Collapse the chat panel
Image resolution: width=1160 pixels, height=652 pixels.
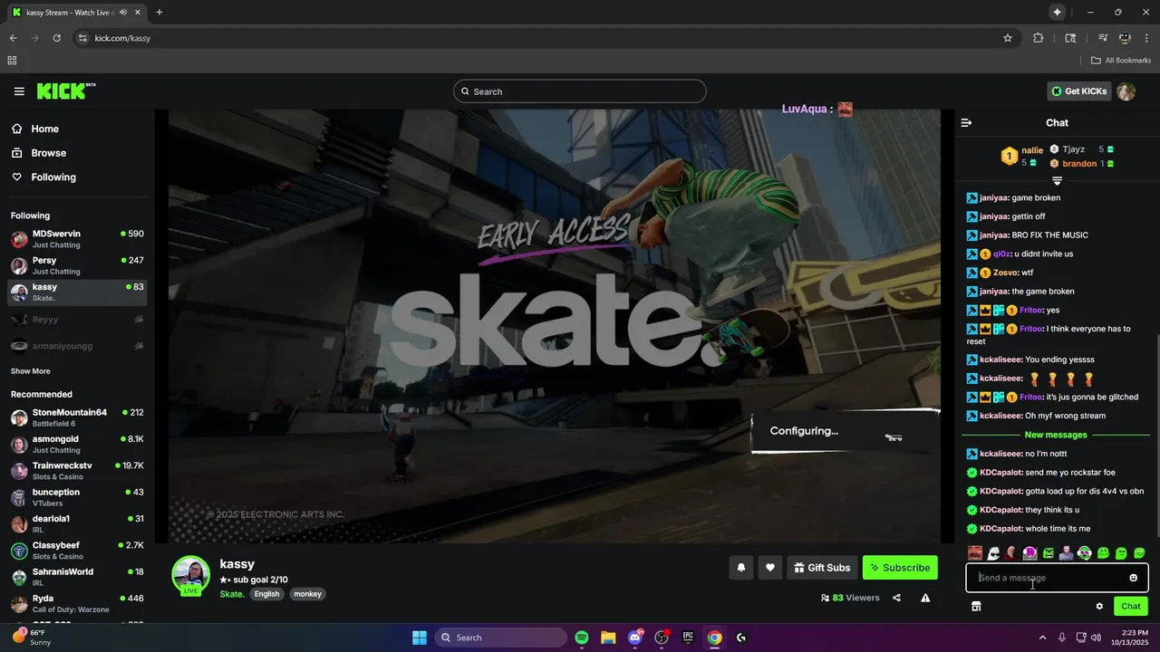coord(966,122)
